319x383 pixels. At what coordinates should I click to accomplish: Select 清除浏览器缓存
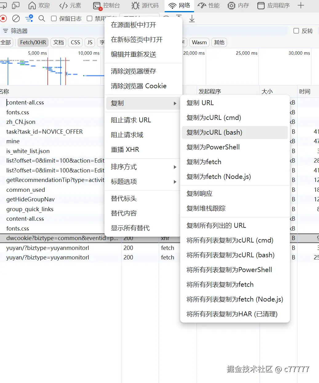[x=143, y=71]
